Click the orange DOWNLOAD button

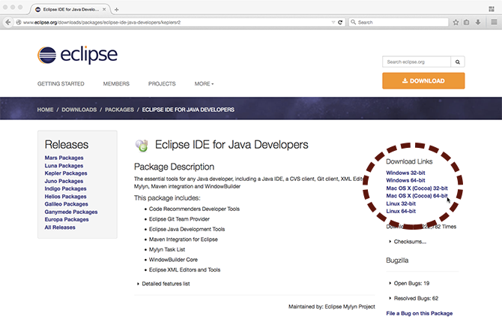point(423,81)
